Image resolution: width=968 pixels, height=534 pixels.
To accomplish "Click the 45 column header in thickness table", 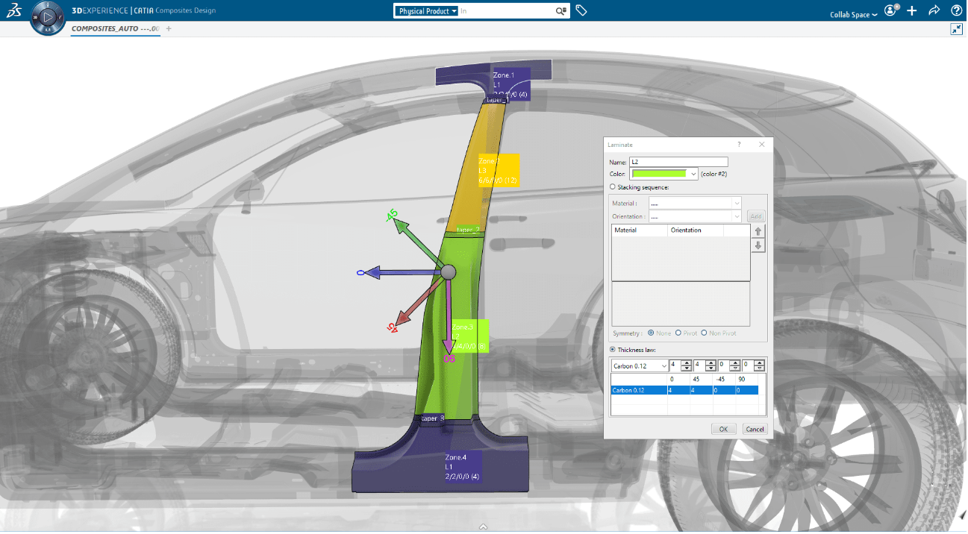I will tap(701, 379).
